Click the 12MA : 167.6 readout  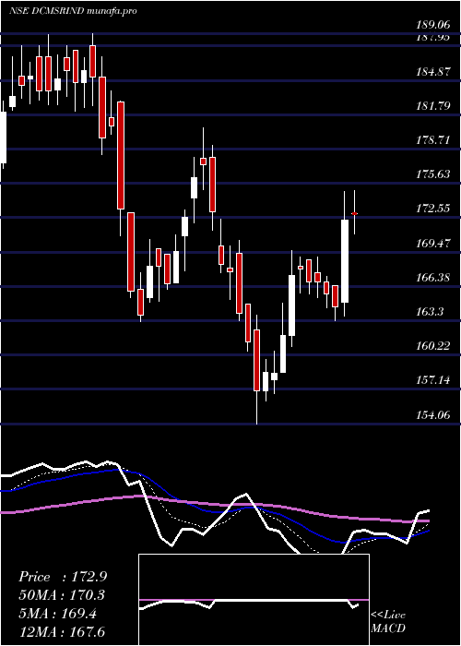(62, 631)
